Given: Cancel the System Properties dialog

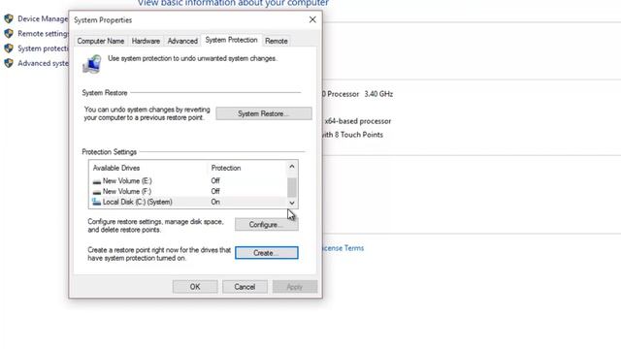Looking at the screenshot, I should pyautogui.click(x=245, y=287).
